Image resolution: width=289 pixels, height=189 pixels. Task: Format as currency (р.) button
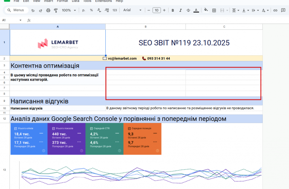click(84, 10)
